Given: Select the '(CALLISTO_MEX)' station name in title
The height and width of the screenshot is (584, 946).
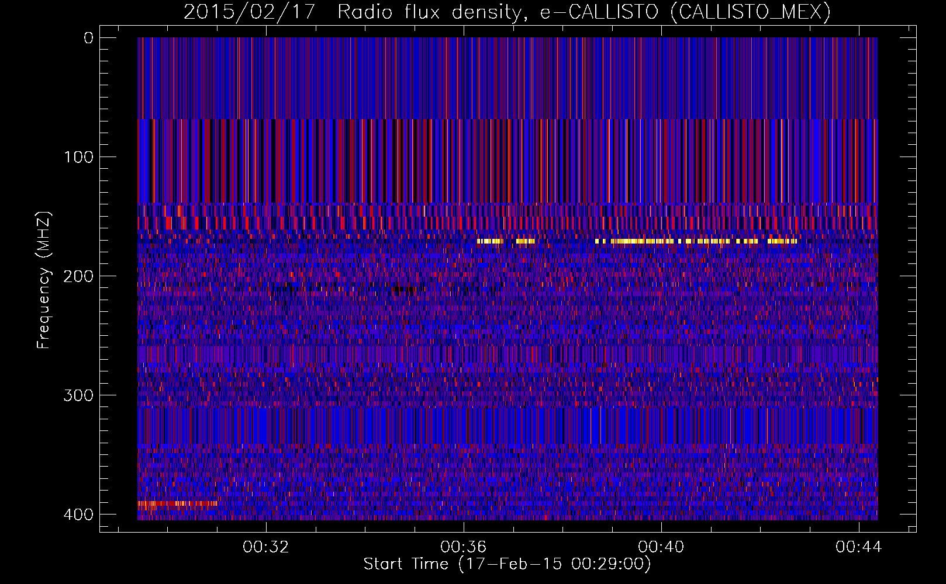Looking at the screenshot, I should (750, 12).
